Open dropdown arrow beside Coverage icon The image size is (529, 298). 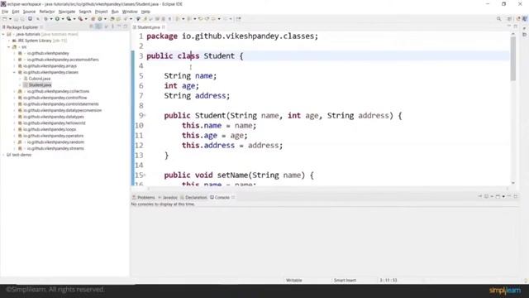(x=74, y=19)
